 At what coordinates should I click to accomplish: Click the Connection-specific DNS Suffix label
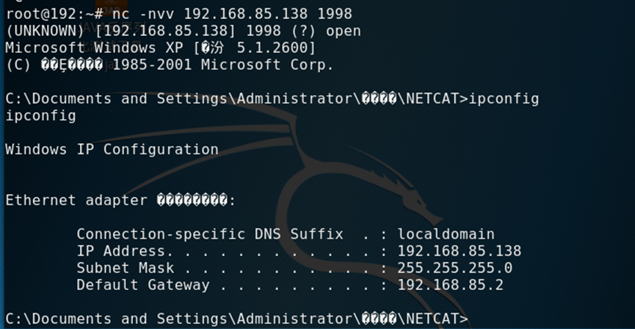210,234
